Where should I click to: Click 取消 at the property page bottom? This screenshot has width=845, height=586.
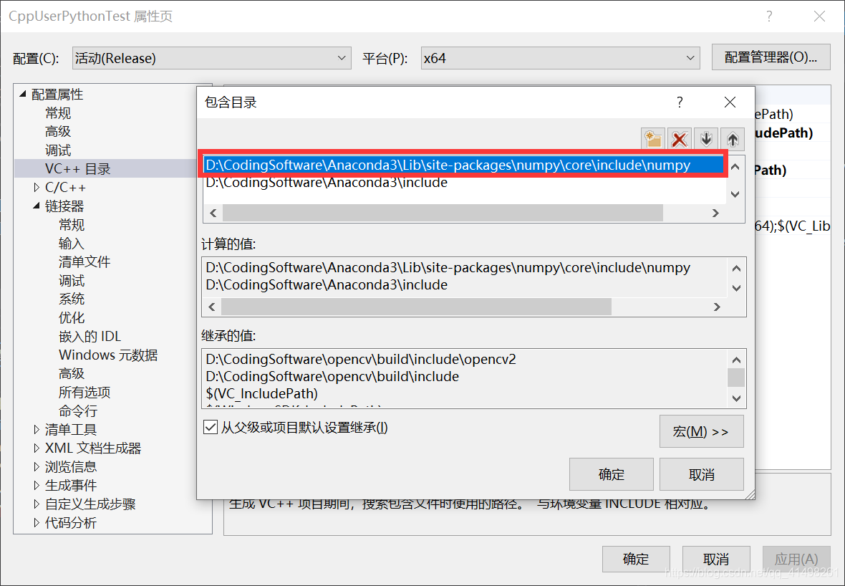tap(716, 559)
